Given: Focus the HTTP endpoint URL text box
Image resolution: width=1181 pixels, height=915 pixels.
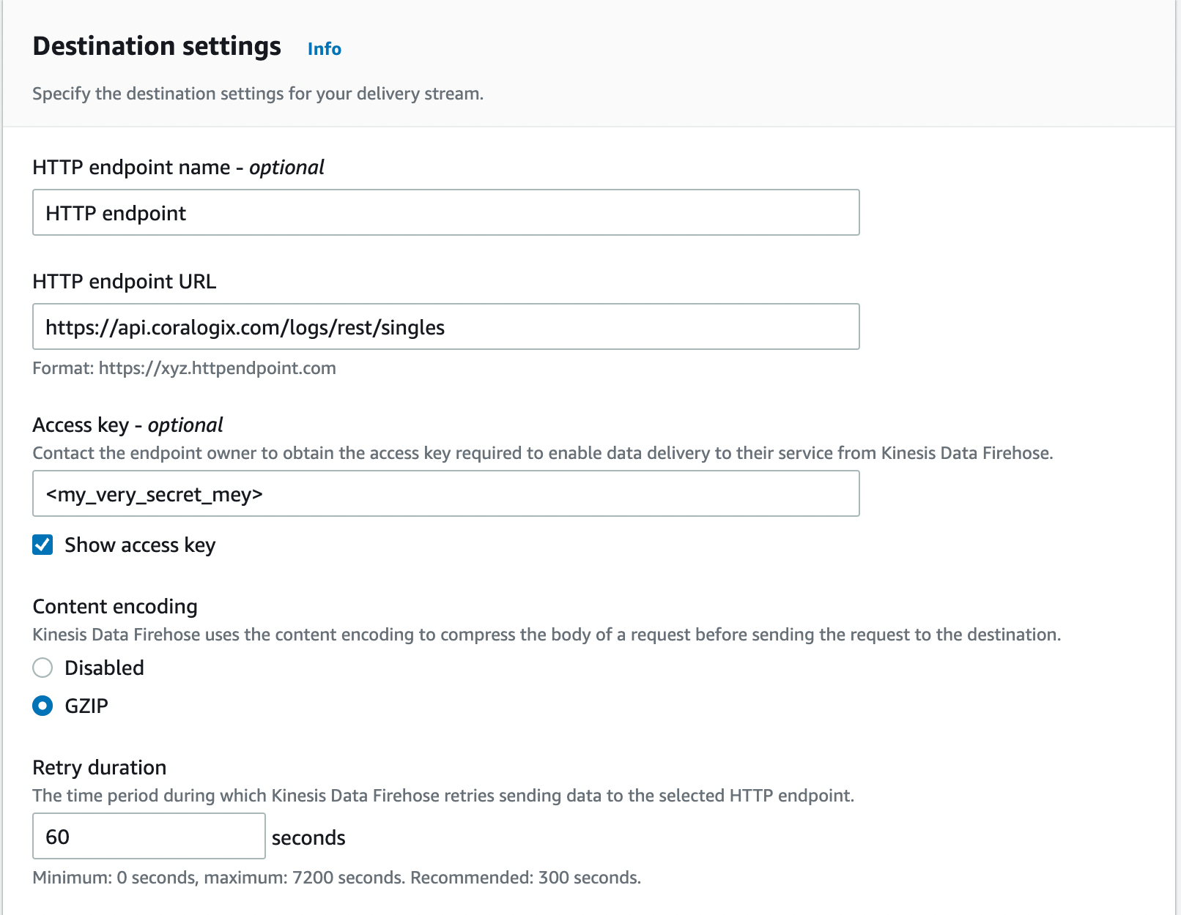Looking at the screenshot, I should (x=445, y=327).
